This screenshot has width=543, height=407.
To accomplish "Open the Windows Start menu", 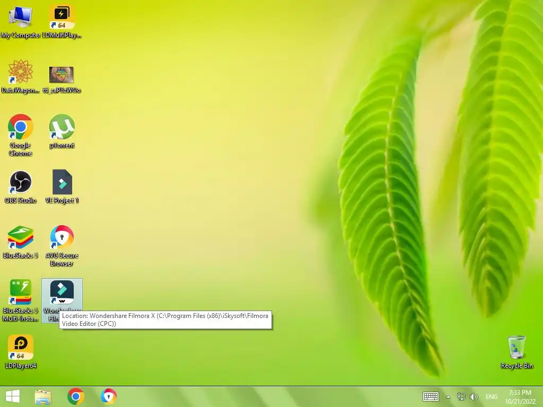I will pyautogui.click(x=13, y=396).
